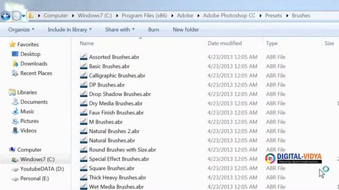This screenshot has height=190, width=339.
Task: Click icon of Thick Heavy Brushes.abr
Action: 84,177
